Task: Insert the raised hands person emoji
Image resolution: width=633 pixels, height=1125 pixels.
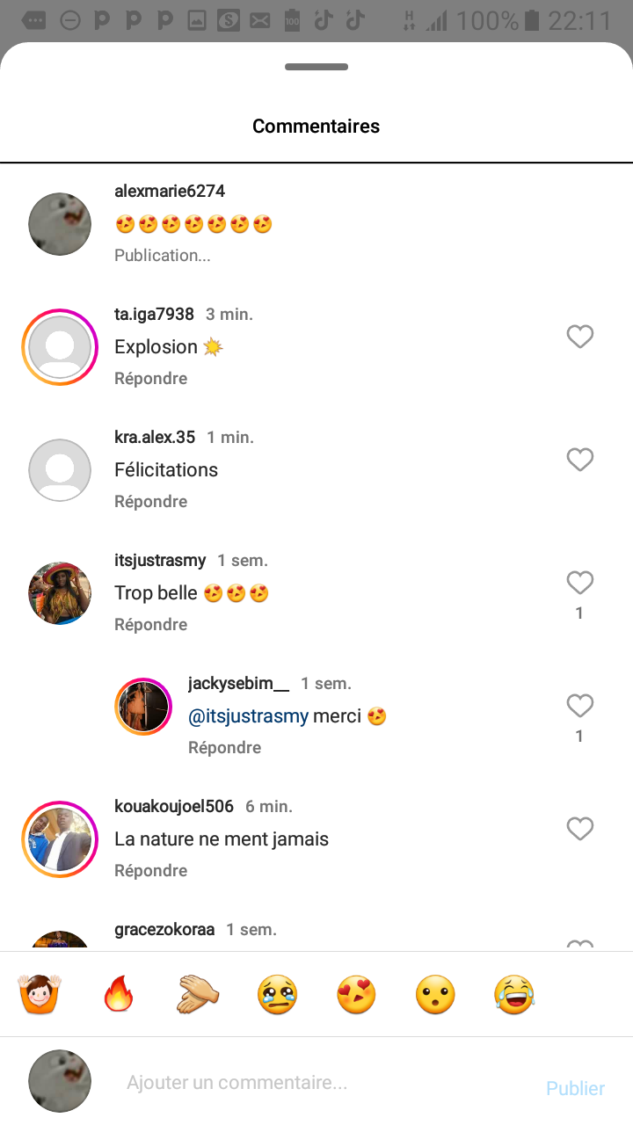Action: [x=38, y=995]
